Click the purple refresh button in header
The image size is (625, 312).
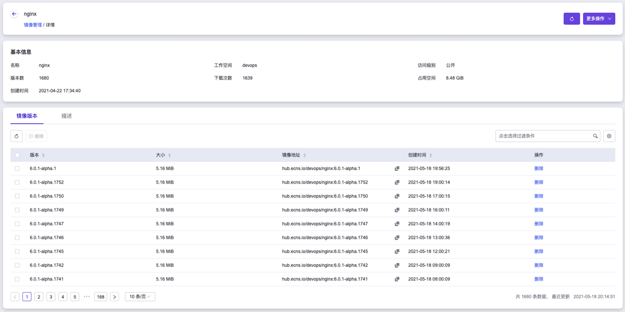pos(571,19)
